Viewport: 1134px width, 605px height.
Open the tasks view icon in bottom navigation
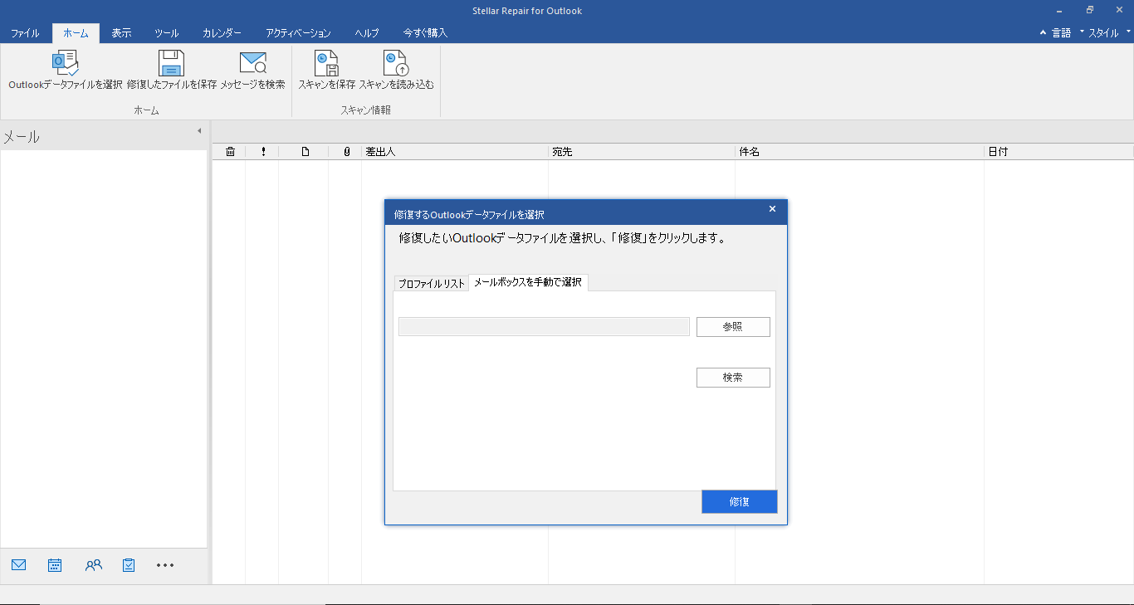(129, 565)
